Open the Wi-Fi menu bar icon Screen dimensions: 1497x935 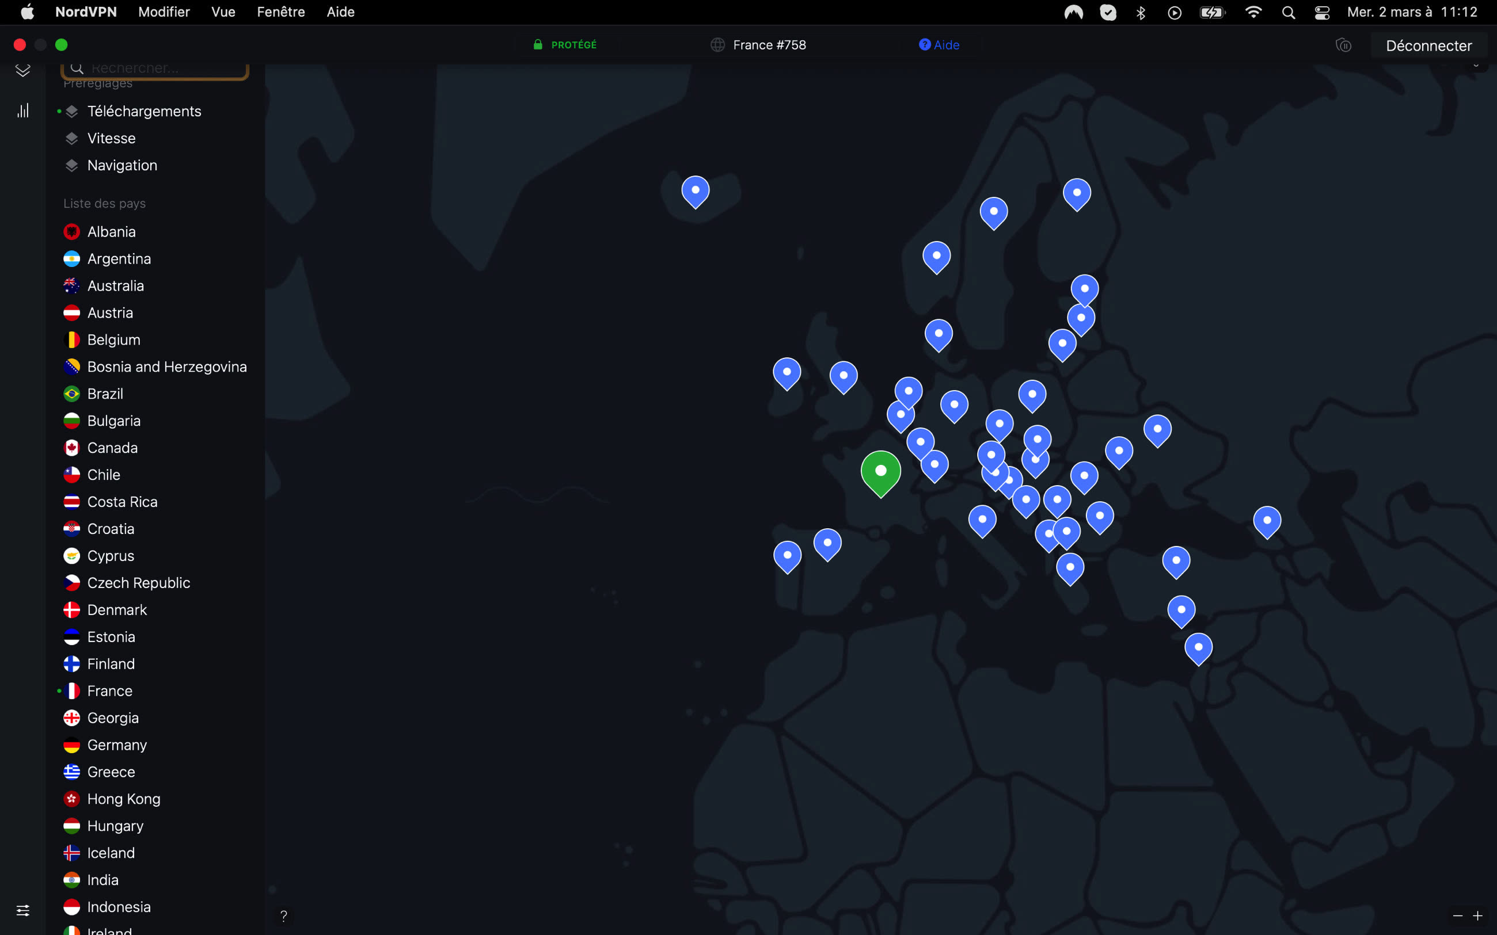pyautogui.click(x=1253, y=12)
